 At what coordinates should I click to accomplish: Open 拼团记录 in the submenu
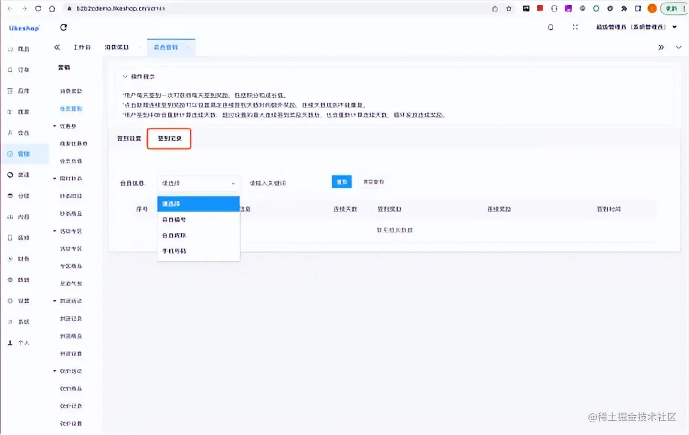(x=71, y=319)
